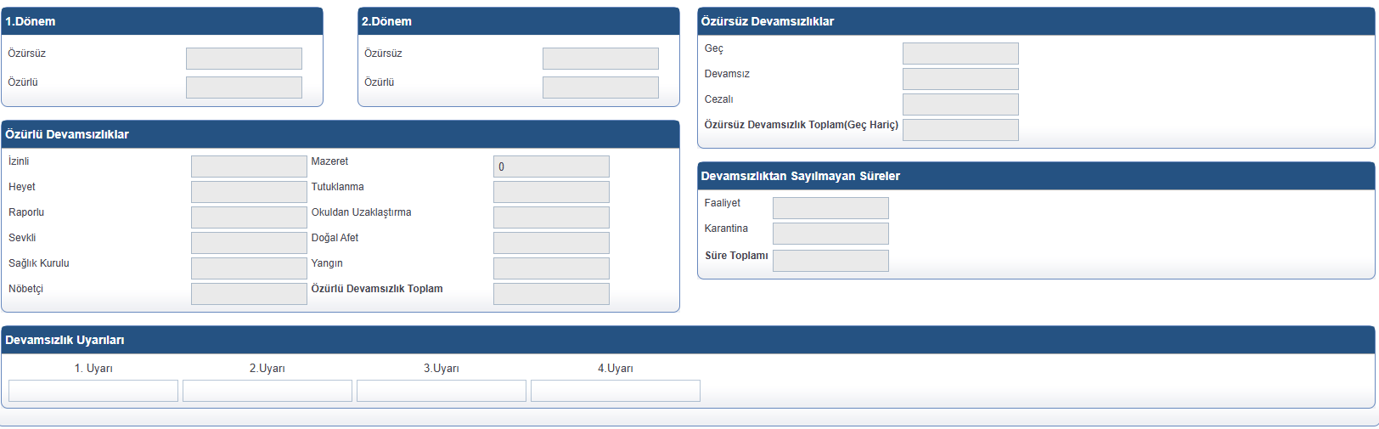The width and height of the screenshot is (1379, 429).
Task: Click the Cezalı input field
Action: coord(960,104)
